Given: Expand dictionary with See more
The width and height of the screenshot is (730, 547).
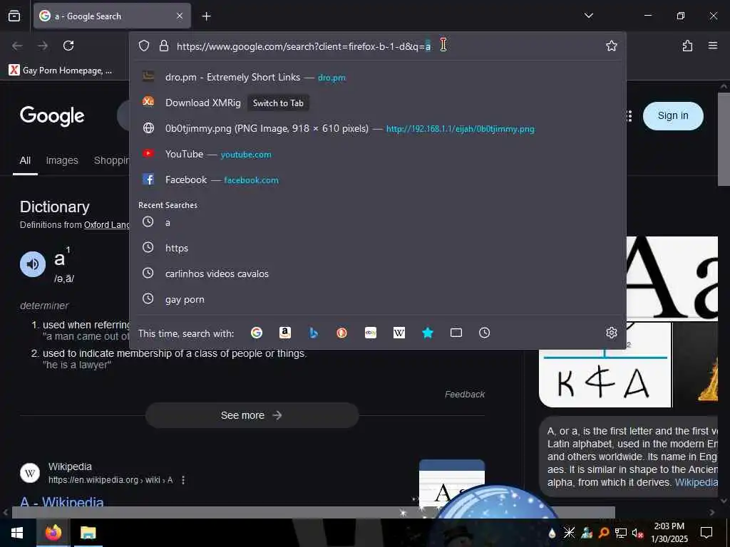Looking at the screenshot, I should [x=252, y=415].
